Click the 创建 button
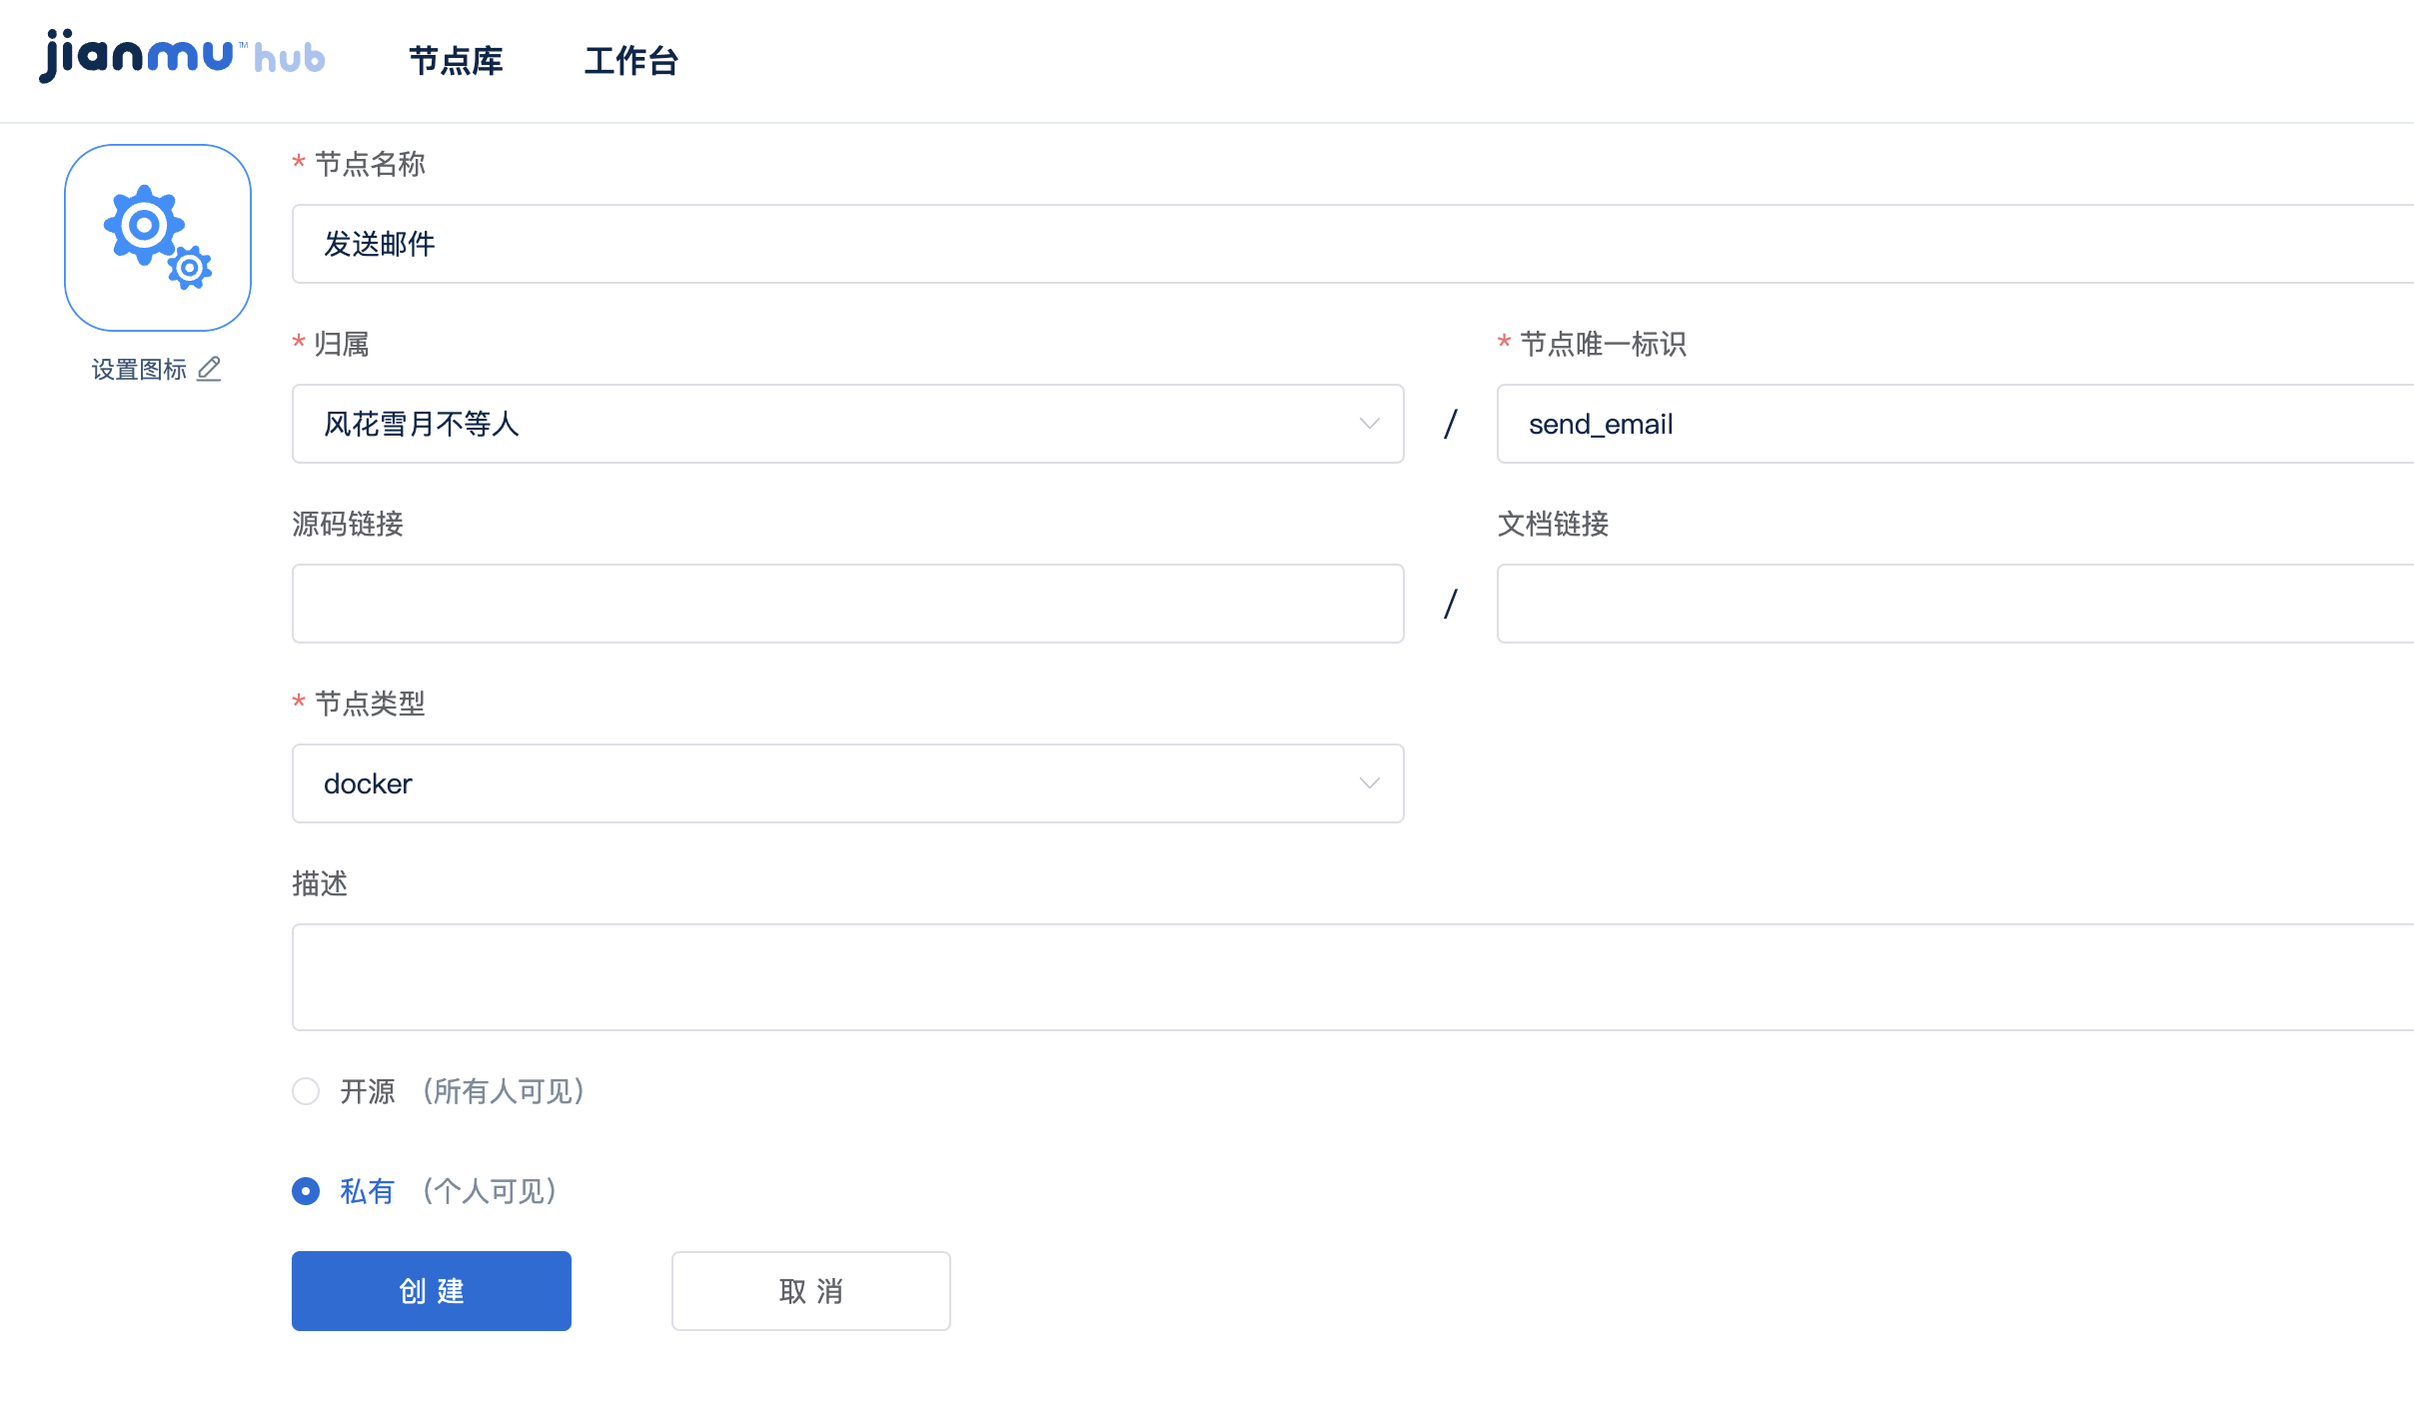 click(x=432, y=1291)
